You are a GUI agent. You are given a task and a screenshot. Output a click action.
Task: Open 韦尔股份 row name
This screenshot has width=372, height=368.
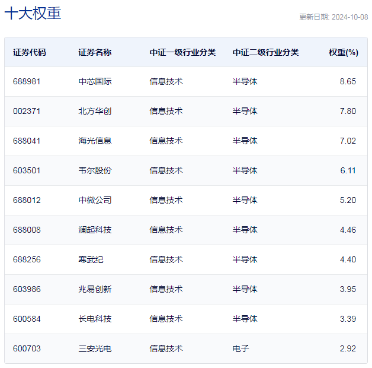tap(95, 170)
